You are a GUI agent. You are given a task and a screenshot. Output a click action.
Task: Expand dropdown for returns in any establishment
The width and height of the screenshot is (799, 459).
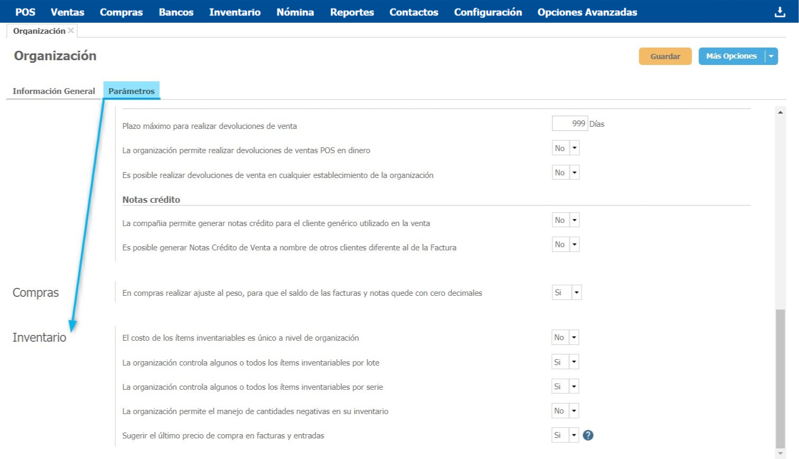(x=574, y=173)
